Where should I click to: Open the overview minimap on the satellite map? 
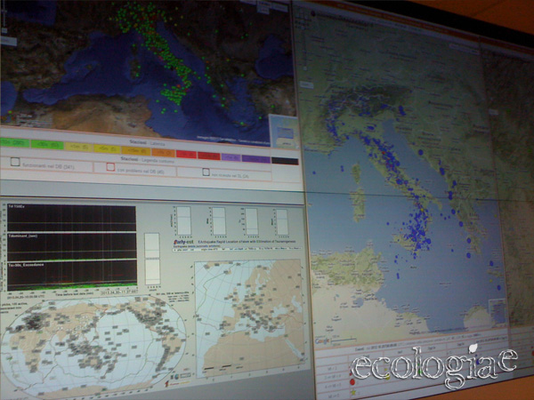point(283,132)
